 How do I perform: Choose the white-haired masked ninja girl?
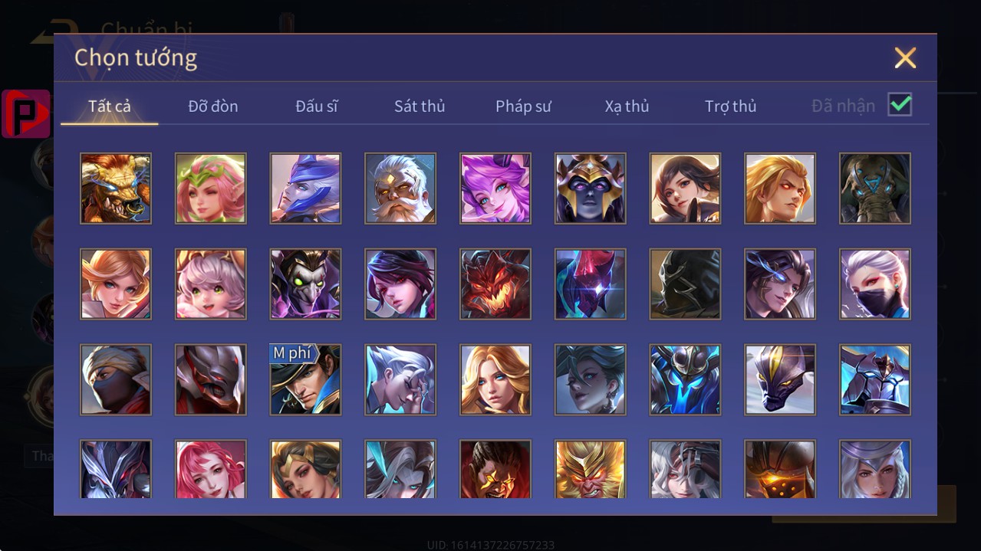click(x=875, y=284)
